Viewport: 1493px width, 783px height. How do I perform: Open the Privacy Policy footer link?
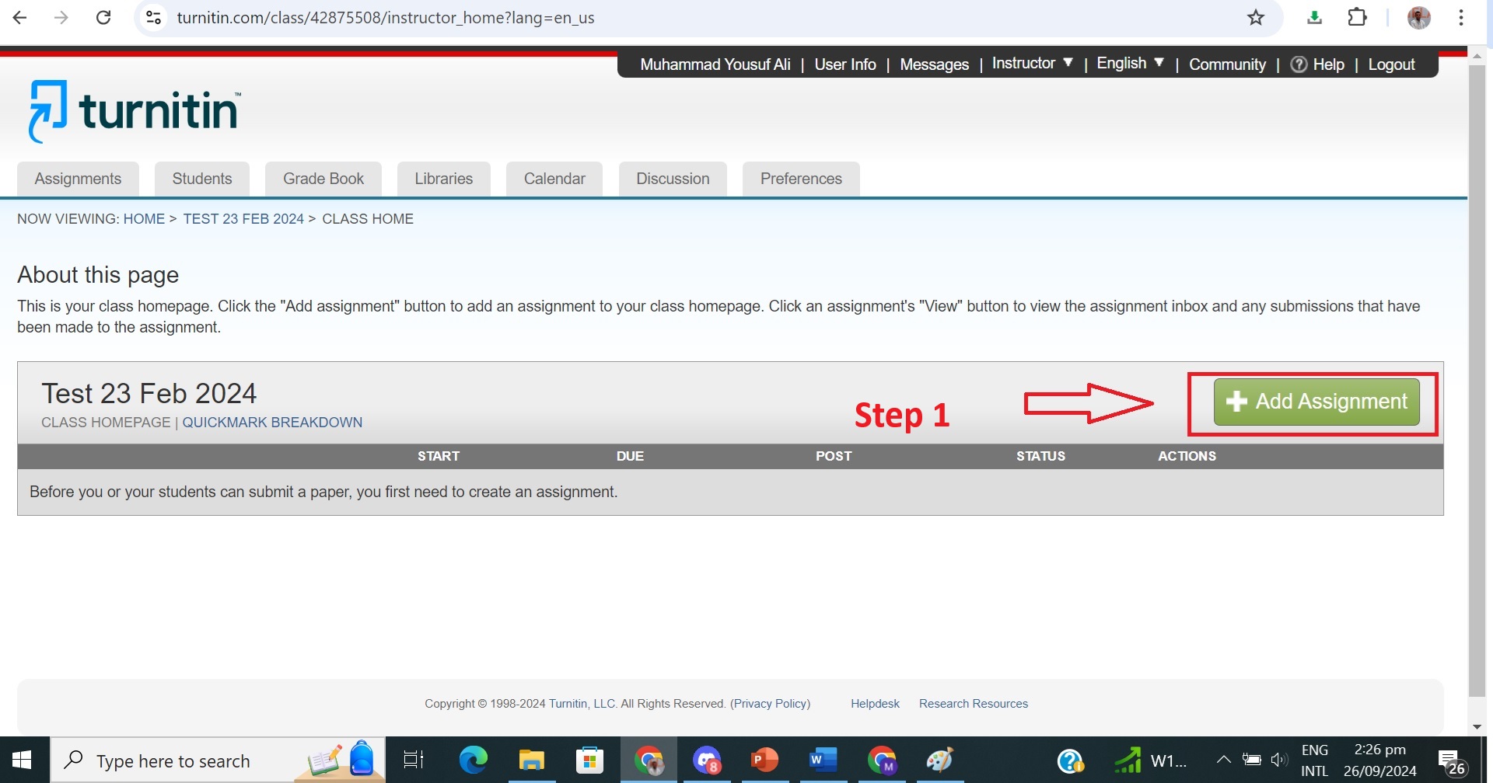[771, 704]
